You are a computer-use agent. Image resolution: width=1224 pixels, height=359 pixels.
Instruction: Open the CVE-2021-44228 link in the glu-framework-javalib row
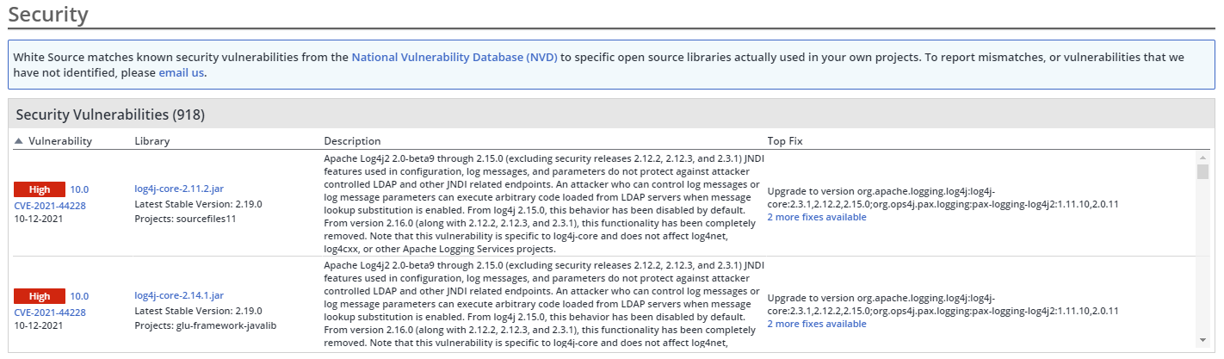(50, 313)
